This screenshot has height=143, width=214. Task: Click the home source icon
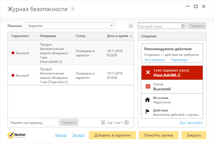click(147, 100)
